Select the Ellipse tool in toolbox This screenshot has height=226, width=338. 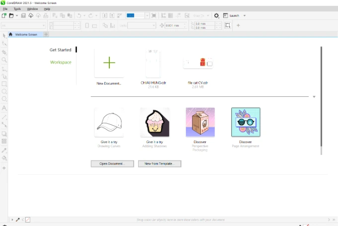coord(4,91)
